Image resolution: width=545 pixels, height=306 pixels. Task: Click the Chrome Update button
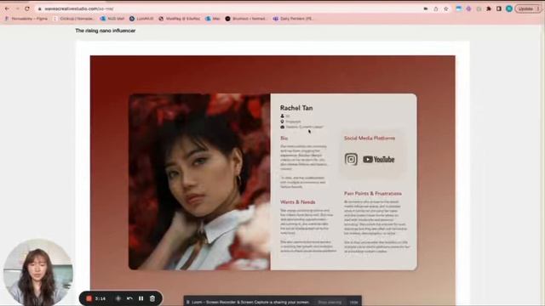(528, 8)
